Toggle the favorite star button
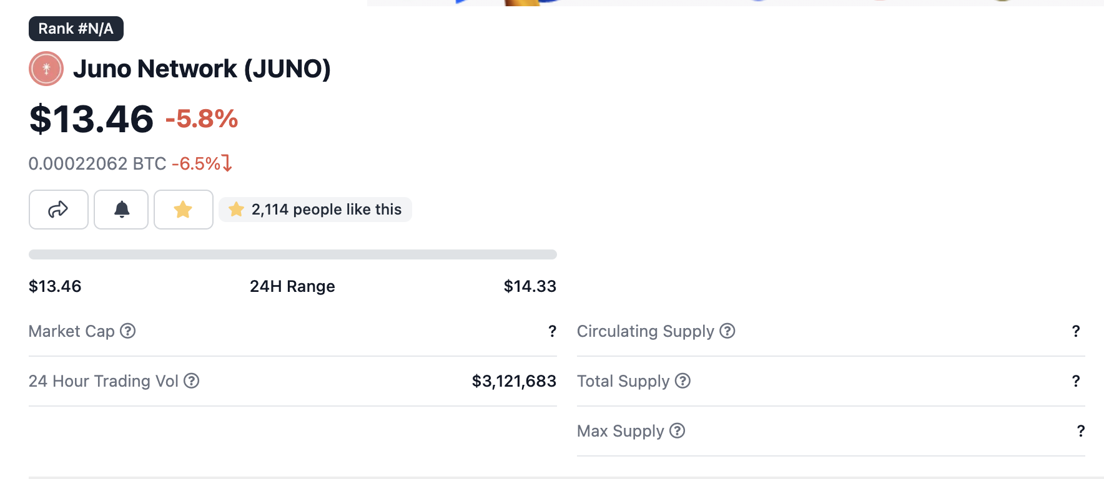This screenshot has height=479, width=1104. 183,210
